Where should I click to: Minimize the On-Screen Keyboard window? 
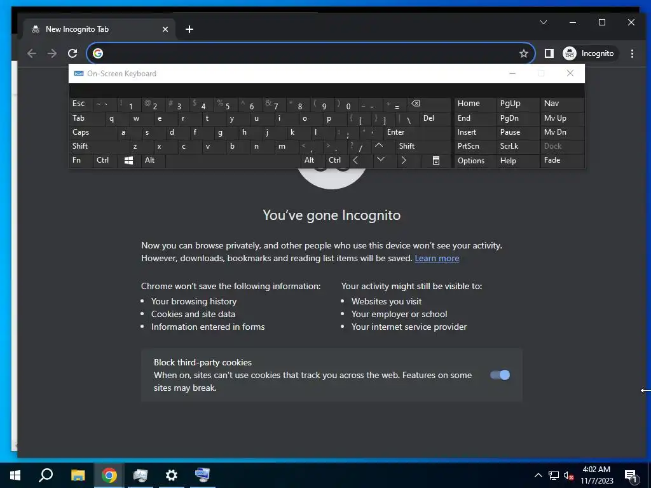click(512, 74)
